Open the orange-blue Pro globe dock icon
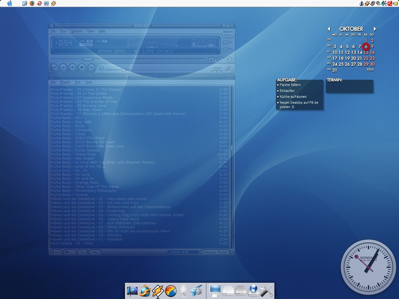This screenshot has width=399, height=299. click(171, 291)
